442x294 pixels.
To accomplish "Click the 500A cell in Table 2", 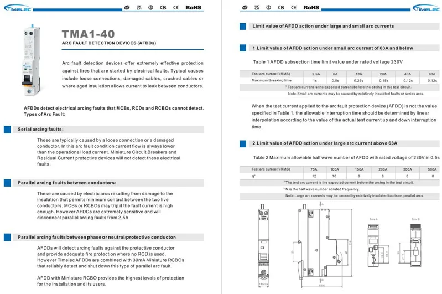I will 432,169.
